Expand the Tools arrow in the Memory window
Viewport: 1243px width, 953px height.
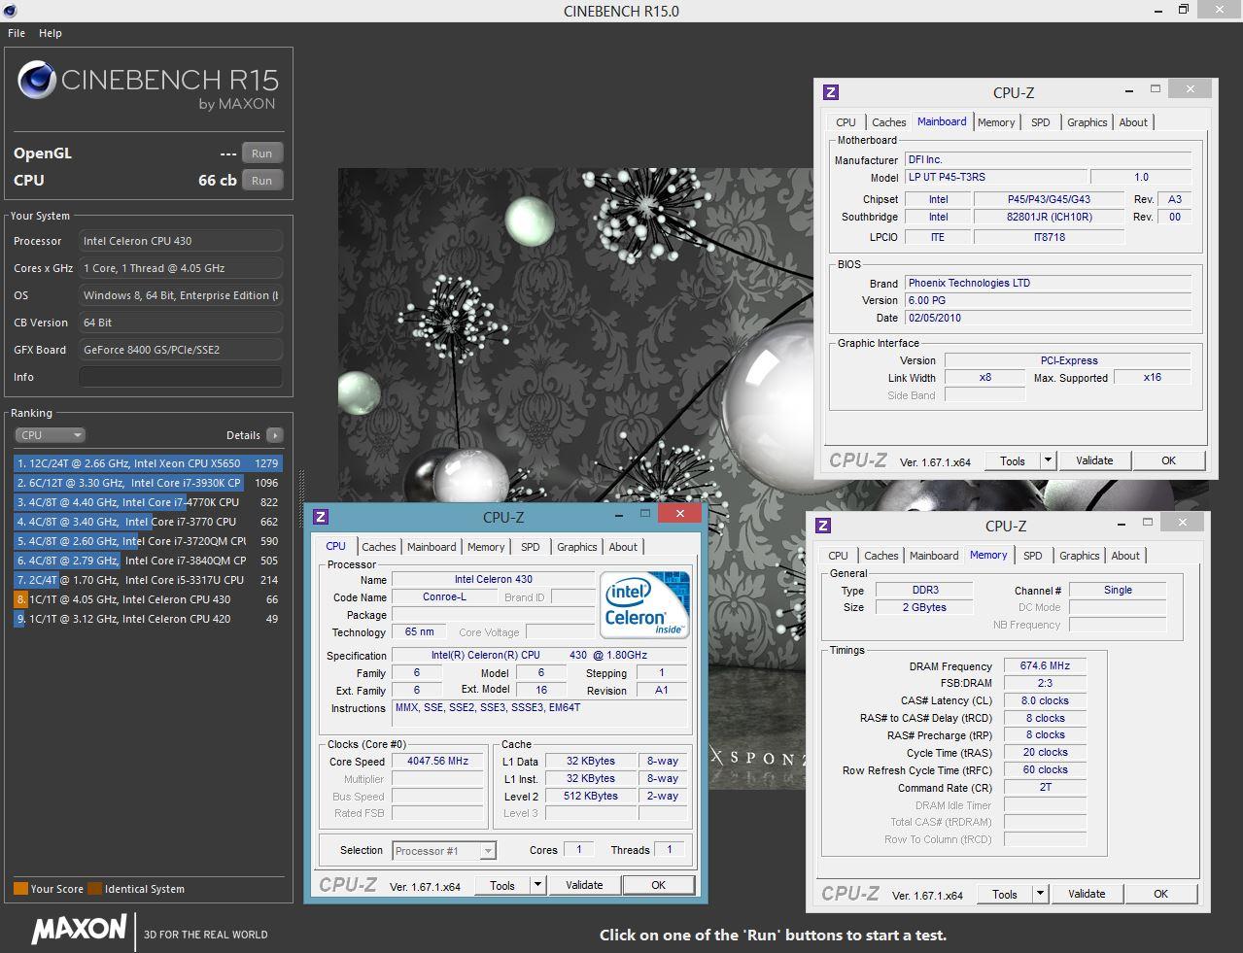(x=1040, y=894)
